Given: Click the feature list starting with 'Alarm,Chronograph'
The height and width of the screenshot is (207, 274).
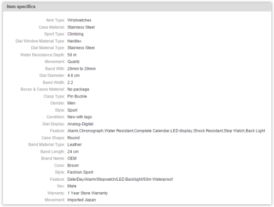Looking at the screenshot, I should click(x=166, y=131).
